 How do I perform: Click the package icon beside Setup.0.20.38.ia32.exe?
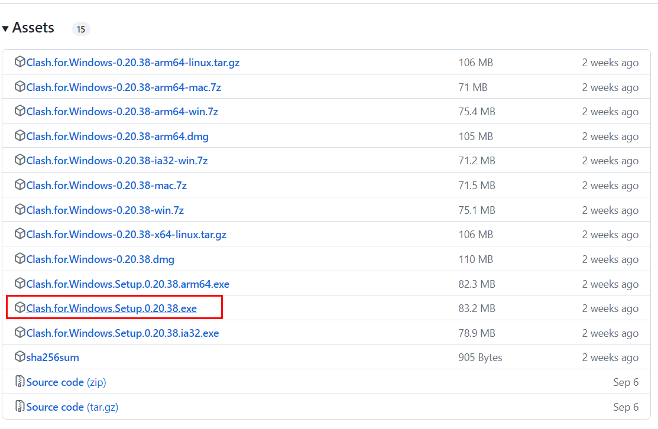[x=20, y=332]
